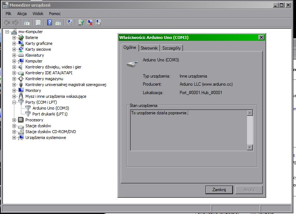Open the Akcja menu
Viewport: 296px width, 214px height.
coord(22,14)
